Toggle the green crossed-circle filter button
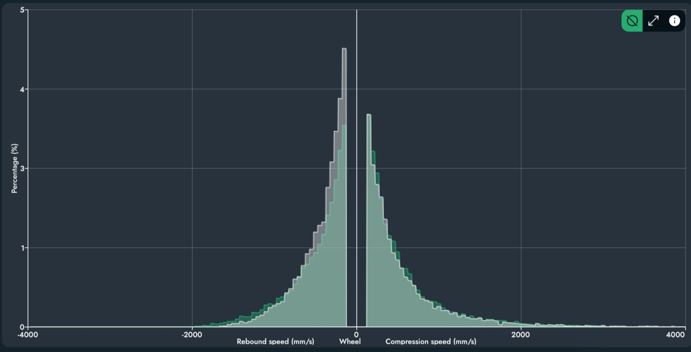This screenshot has width=691, height=352. pyautogui.click(x=632, y=21)
